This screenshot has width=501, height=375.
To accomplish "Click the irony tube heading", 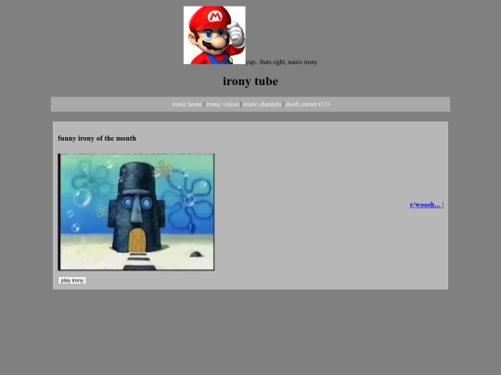I will pyautogui.click(x=250, y=81).
